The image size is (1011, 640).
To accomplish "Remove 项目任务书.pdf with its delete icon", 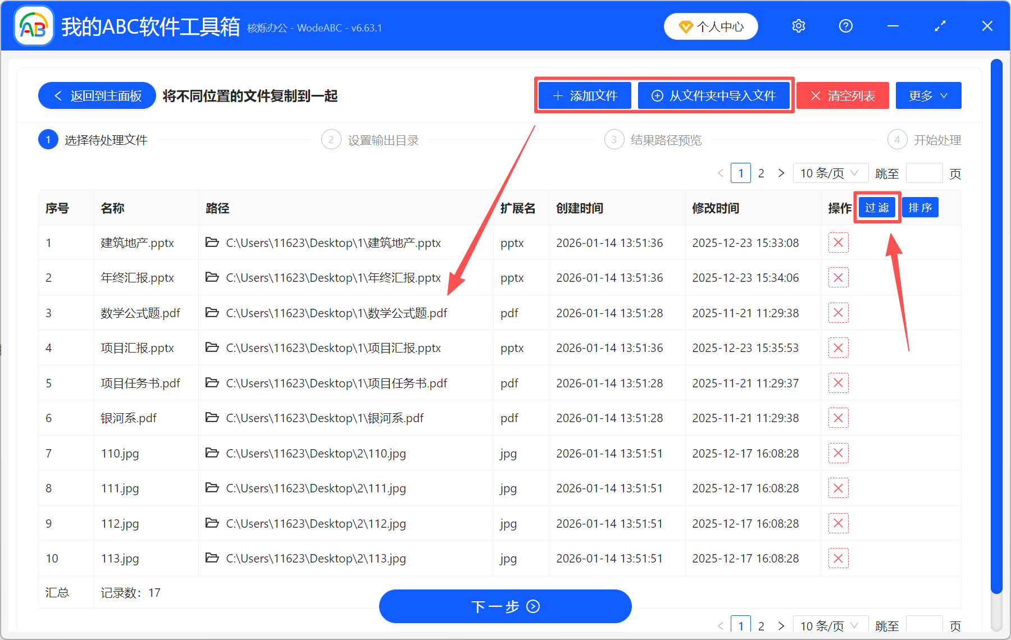I will point(838,383).
